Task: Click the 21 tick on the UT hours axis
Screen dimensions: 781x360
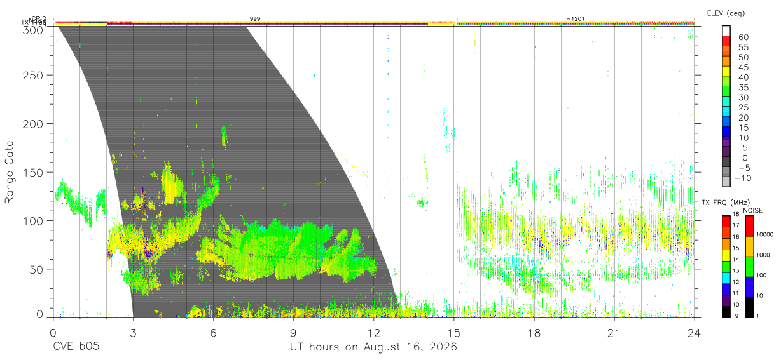Action: [614, 333]
